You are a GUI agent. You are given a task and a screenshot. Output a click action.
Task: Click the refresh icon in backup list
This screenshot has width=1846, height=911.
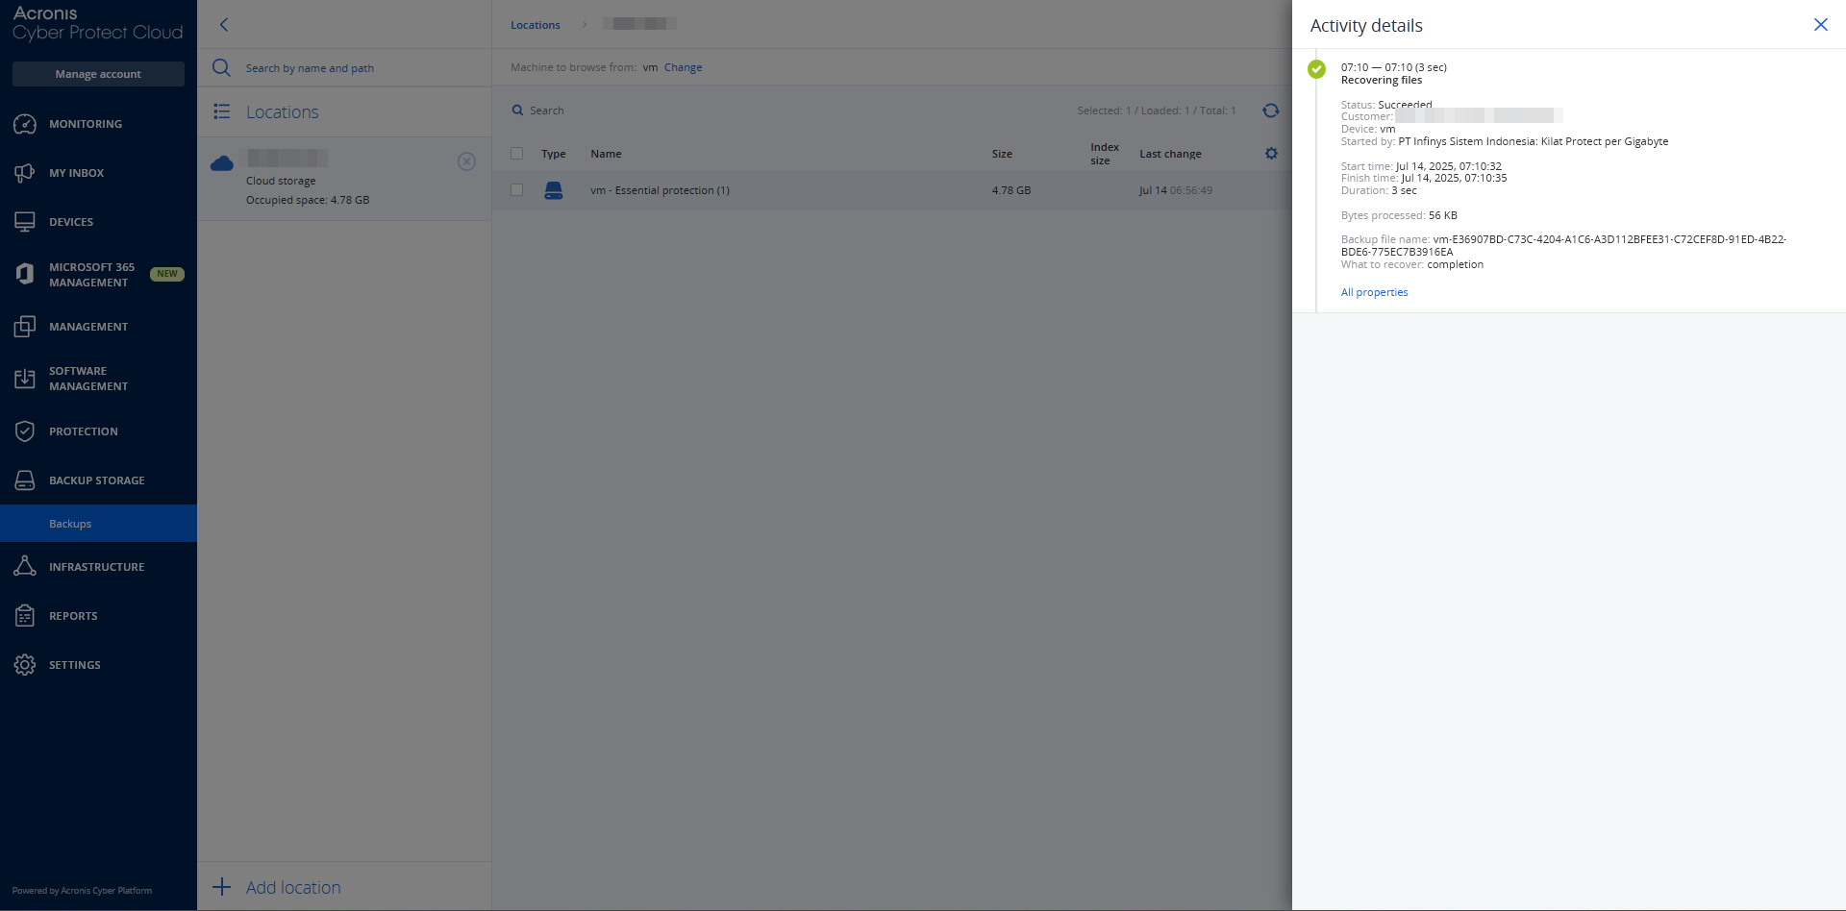tap(1270, 111)
